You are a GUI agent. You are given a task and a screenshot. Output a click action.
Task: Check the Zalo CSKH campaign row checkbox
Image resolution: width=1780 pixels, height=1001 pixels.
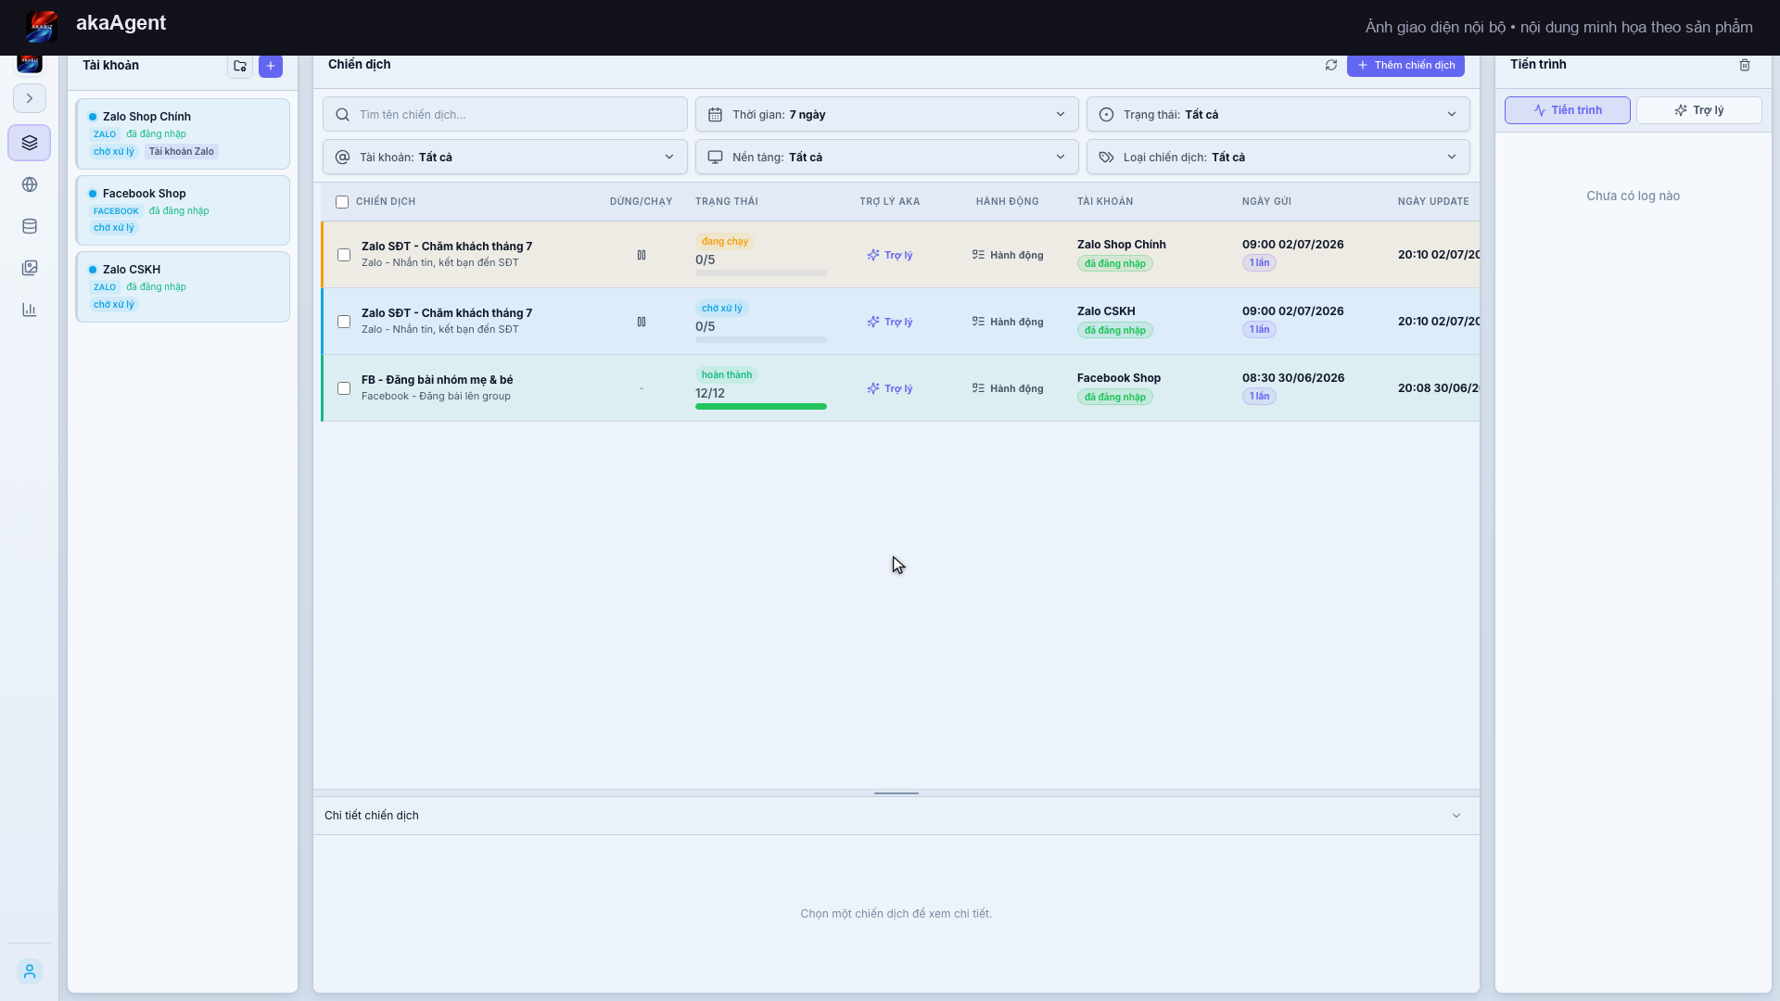(344, 322)
